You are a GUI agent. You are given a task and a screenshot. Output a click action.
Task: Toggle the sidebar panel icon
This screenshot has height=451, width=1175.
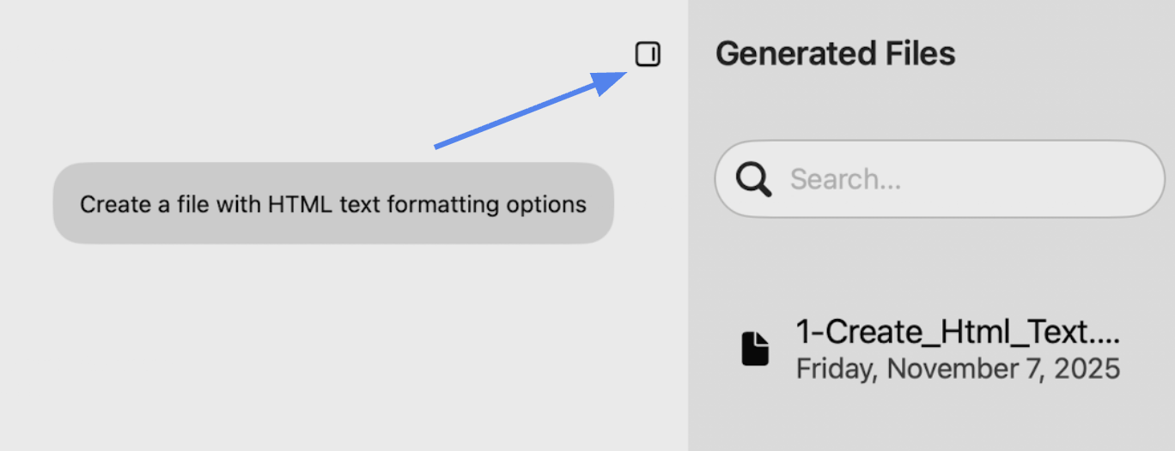click(648, 55)
